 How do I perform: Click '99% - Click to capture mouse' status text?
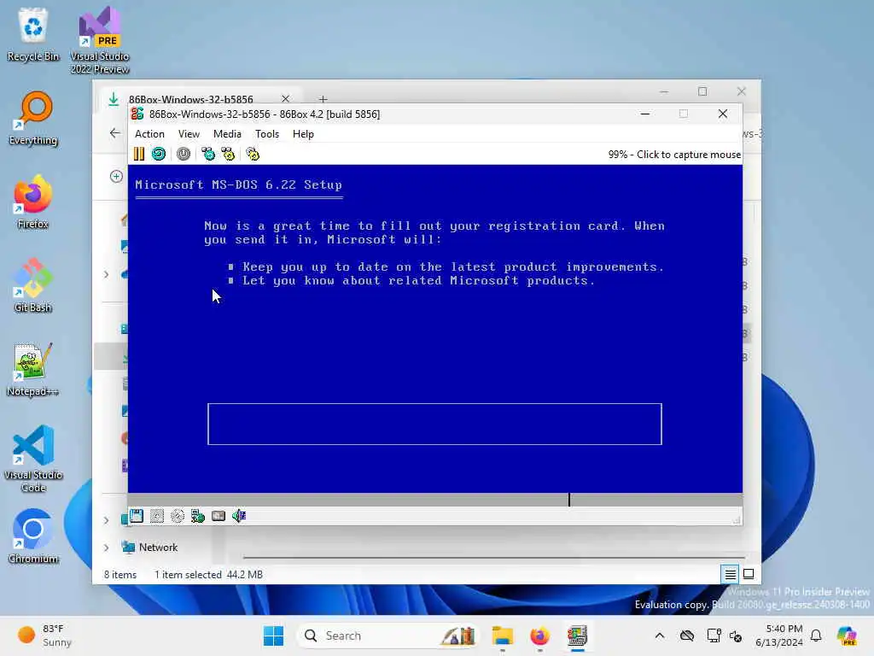point(674,155)
